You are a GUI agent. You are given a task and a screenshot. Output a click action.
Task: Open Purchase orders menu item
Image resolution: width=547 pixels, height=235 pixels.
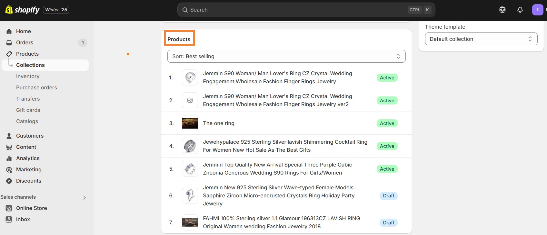36,87
